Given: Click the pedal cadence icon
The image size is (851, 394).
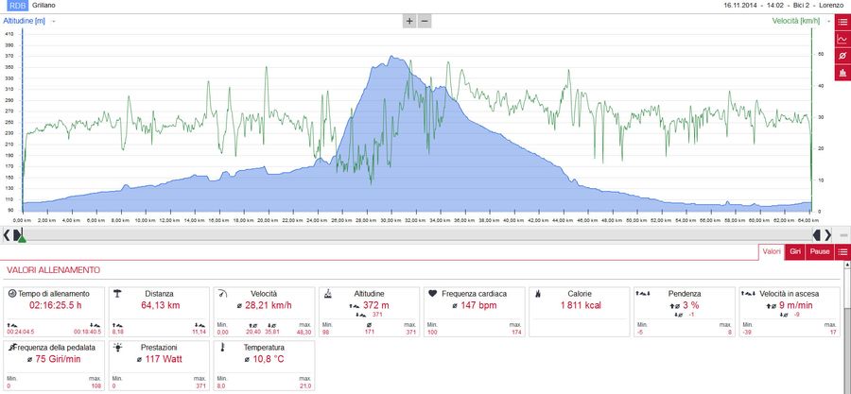Looking at the screenshot, I should pos(12,347).
